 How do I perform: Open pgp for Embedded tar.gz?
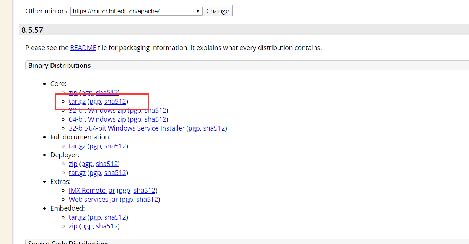tap(95, 217)
